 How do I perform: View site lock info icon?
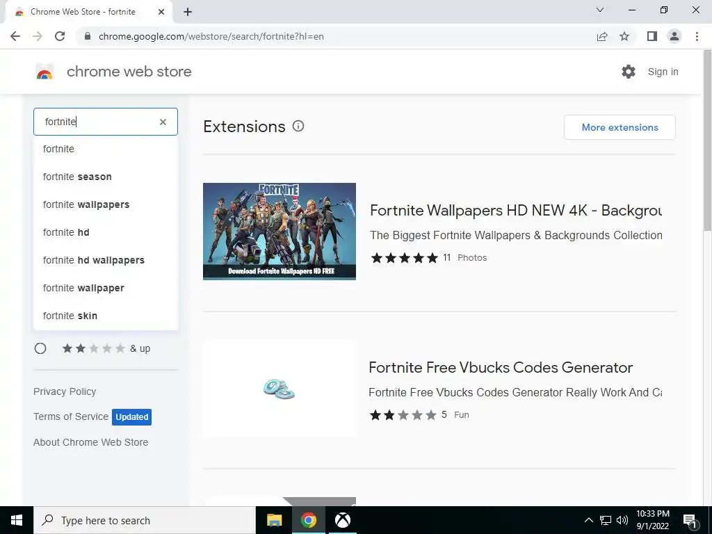coord(88,36)
